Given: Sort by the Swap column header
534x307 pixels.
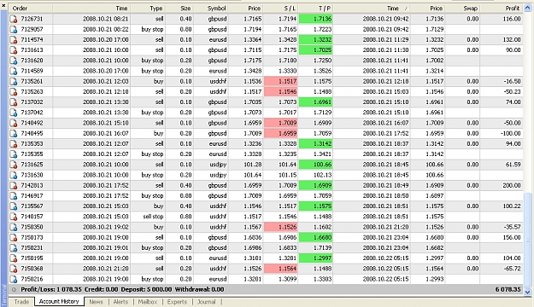Looking at the screenshot, I should (x=462, y=9).
